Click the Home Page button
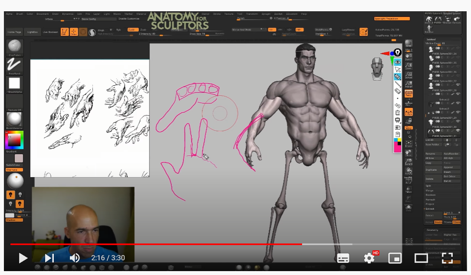The width and height of the screenshot is (471, 275). (x=14, y=32)
